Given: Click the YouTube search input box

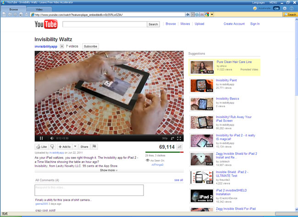Looking at the screenshot, I should [x=105, y=24].
